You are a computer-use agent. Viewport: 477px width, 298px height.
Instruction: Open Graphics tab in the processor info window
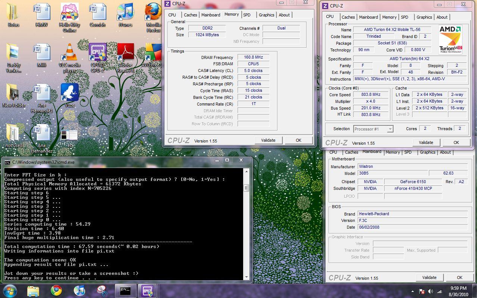(x=424, y=17)
